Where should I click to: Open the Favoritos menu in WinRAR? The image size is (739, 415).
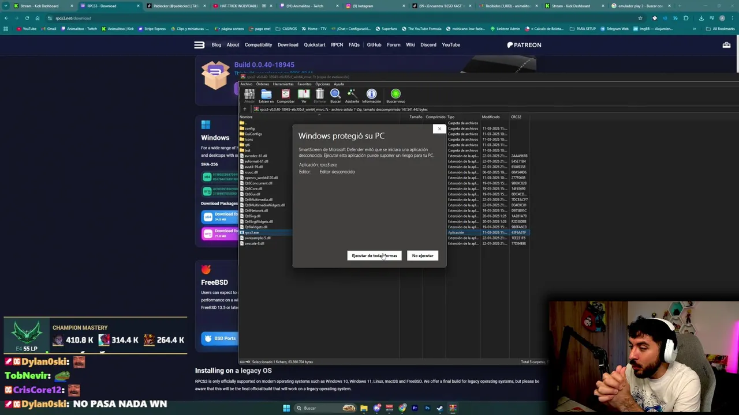pyautogui.click(x=304, y=84)
